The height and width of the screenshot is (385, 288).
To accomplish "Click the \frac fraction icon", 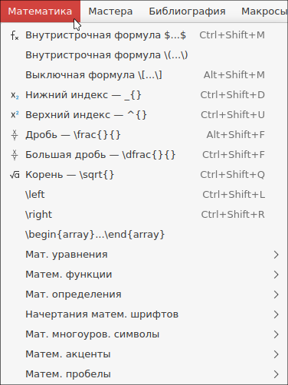I will (15, 135).
